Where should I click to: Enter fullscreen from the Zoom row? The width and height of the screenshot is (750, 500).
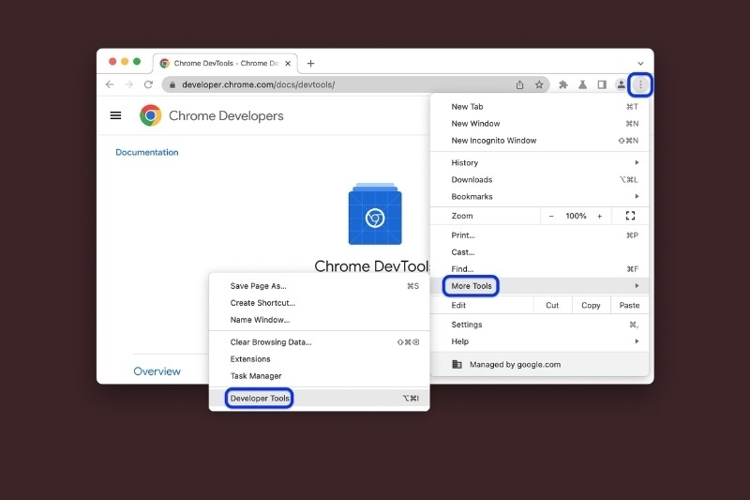coord(630,216)
